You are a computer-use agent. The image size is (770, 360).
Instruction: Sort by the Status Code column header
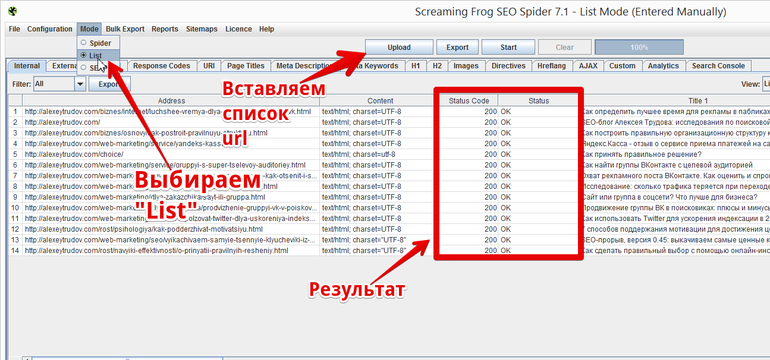(469, 101)
